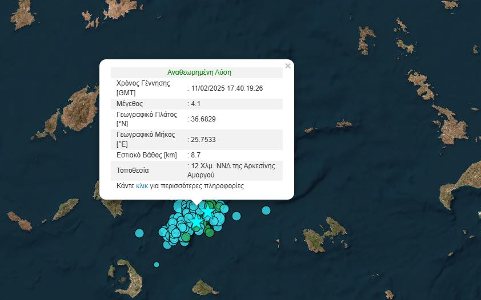Select the green circle below the lower star

[209, 232]
